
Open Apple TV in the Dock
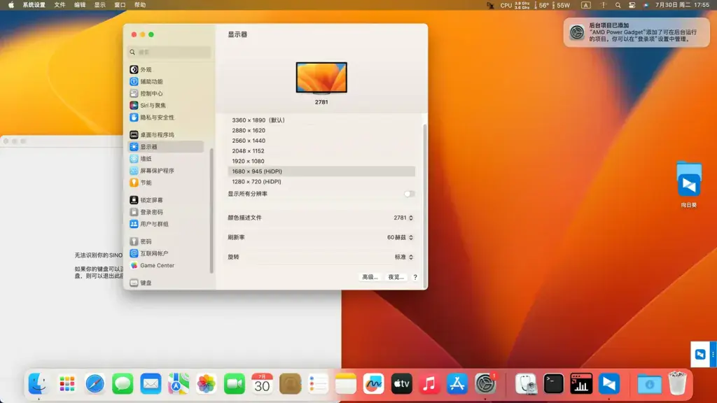[x=401, y=384]
